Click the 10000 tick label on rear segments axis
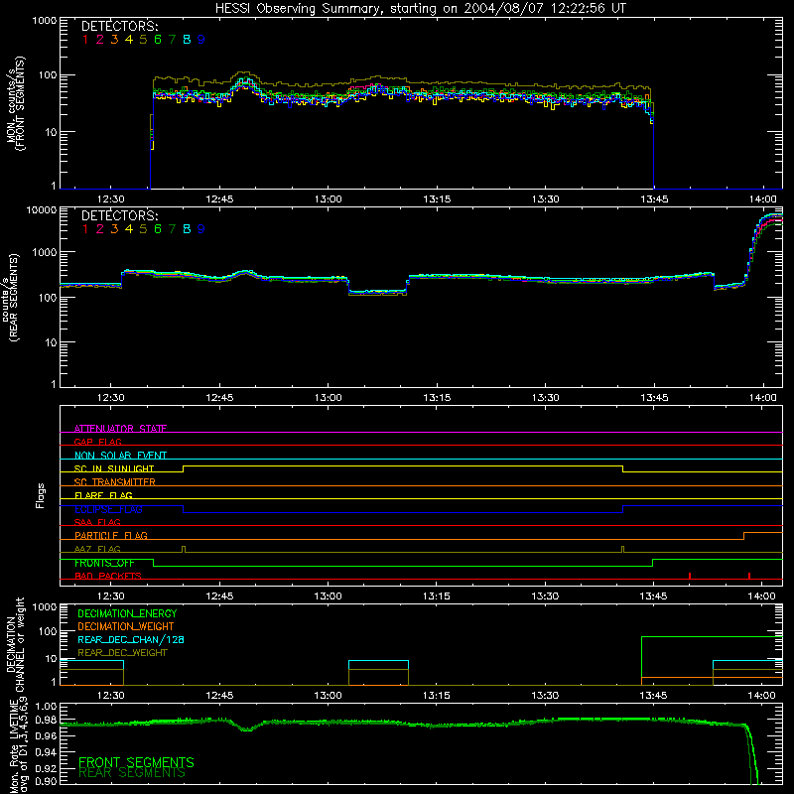 [42, 209]
